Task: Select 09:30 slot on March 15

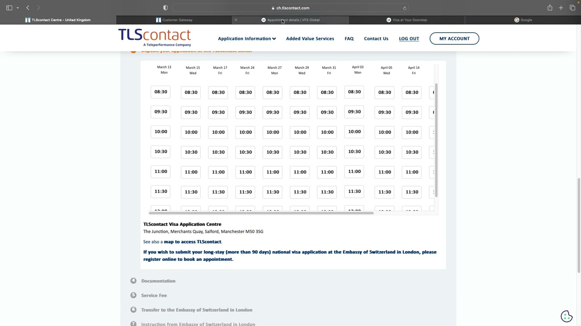Action: pyautogui.click(x=191, y=112)
